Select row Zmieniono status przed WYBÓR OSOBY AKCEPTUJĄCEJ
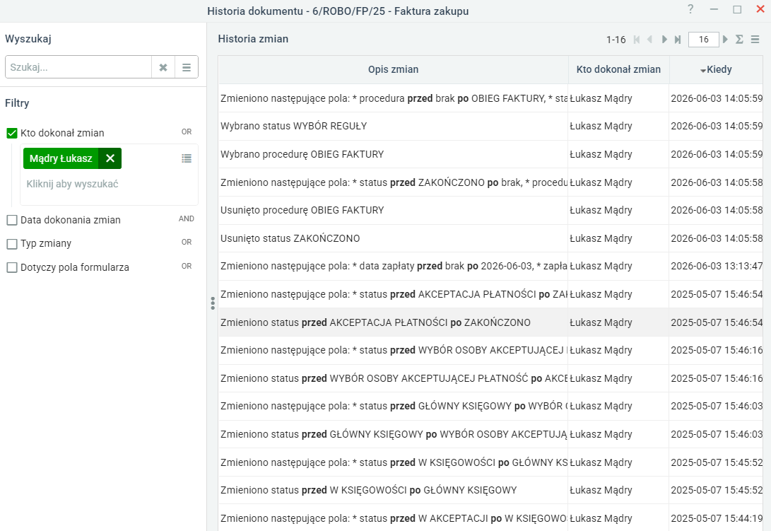This screenshot has width=771, height=531. click(x=490, y=378)
